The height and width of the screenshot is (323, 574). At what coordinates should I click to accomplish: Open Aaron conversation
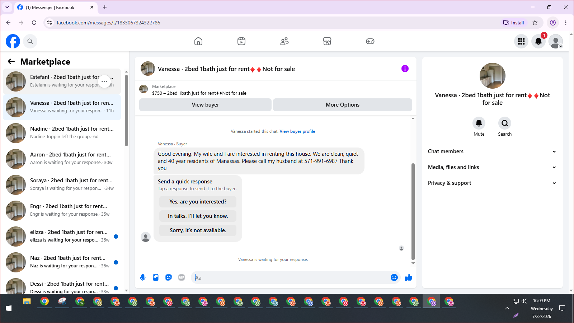click(x=62, y=159)
